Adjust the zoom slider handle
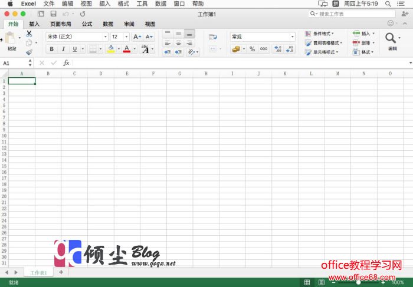 (358, 282)
